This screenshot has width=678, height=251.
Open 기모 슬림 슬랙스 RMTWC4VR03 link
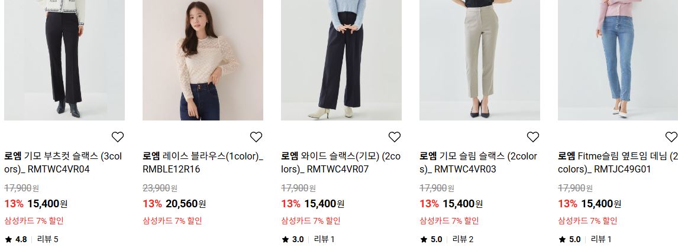pos(478,162)
